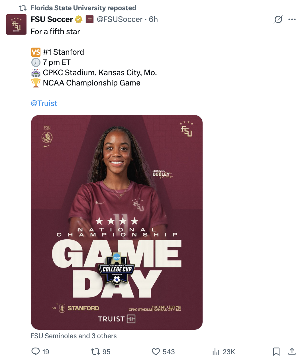This screenshot has height=361, width=304.
Task: Click the repost arrows icon beside Florida State
Action: [23, 8]
